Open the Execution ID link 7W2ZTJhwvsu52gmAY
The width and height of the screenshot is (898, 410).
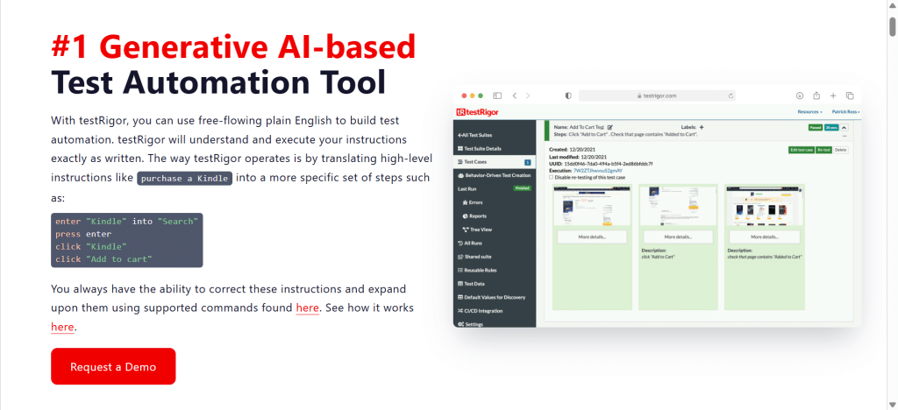[x=598, y=171]
